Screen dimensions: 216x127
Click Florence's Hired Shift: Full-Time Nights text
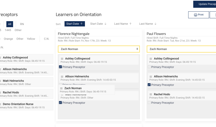[73, 38]
